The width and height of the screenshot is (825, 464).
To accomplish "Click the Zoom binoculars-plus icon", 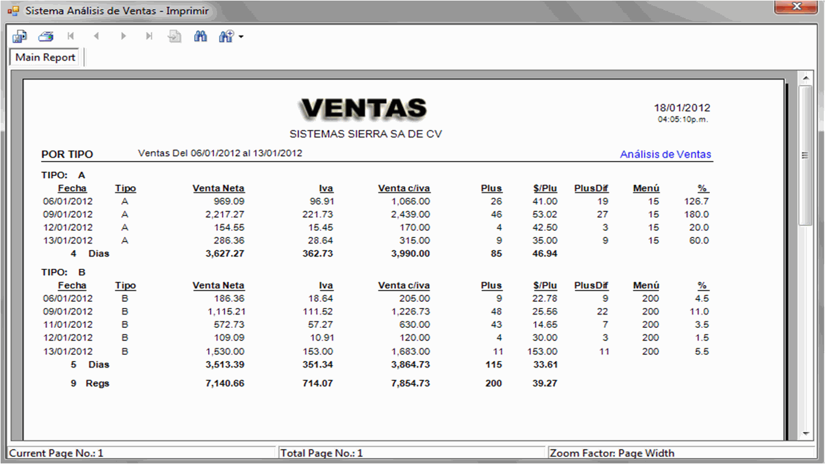I will [226, 36].
